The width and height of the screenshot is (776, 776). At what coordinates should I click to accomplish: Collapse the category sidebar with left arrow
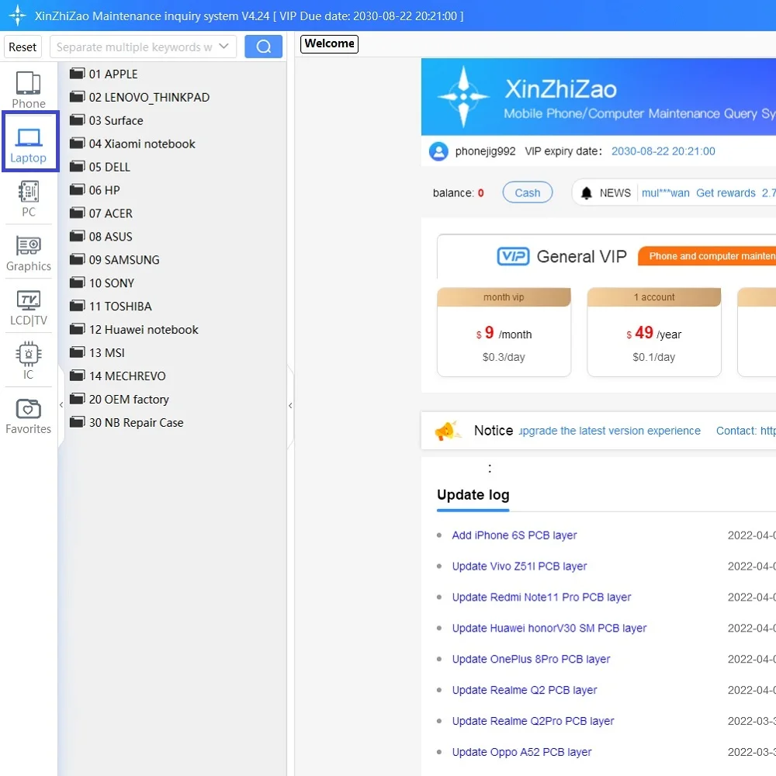pos(61,405)
